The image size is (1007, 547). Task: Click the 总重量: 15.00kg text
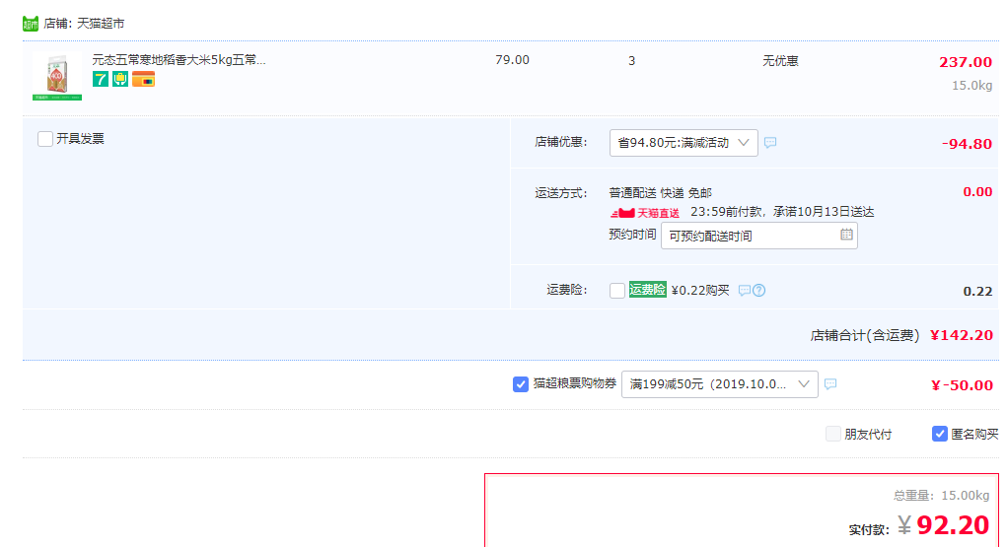pyautogui.click(x=942, y=495)
